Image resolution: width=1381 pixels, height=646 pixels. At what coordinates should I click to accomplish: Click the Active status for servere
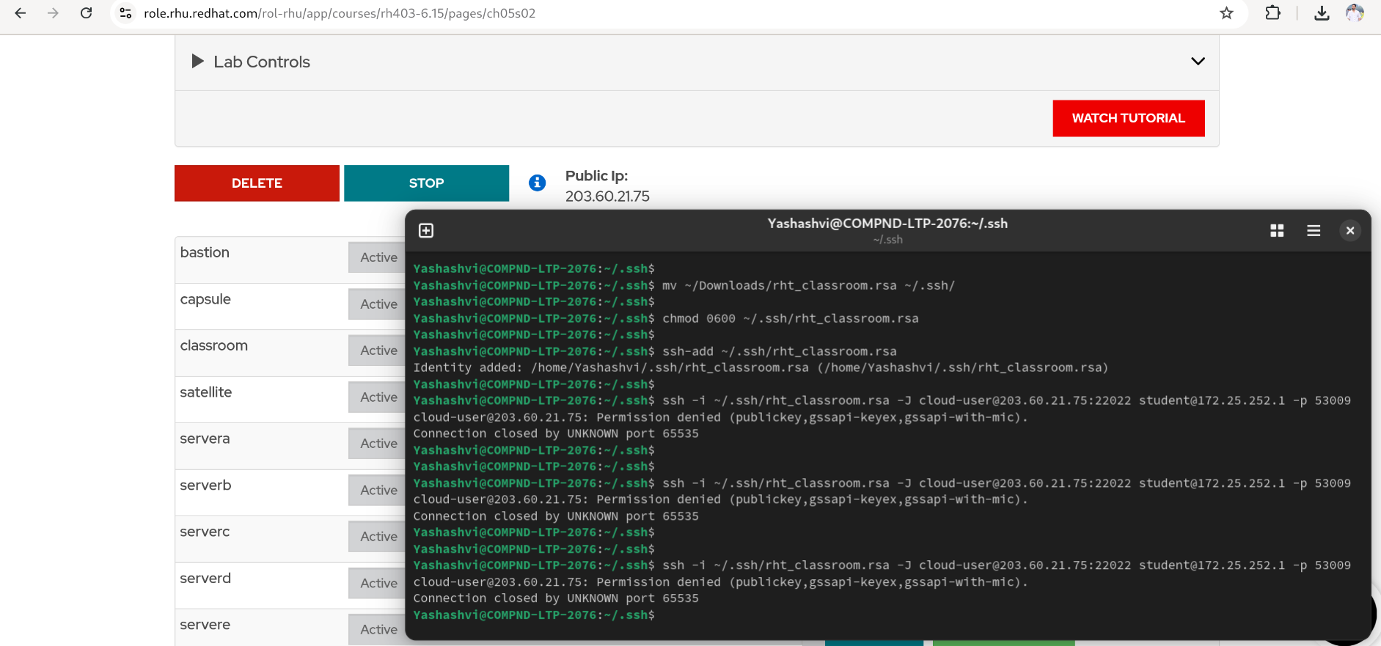(378, 630)
